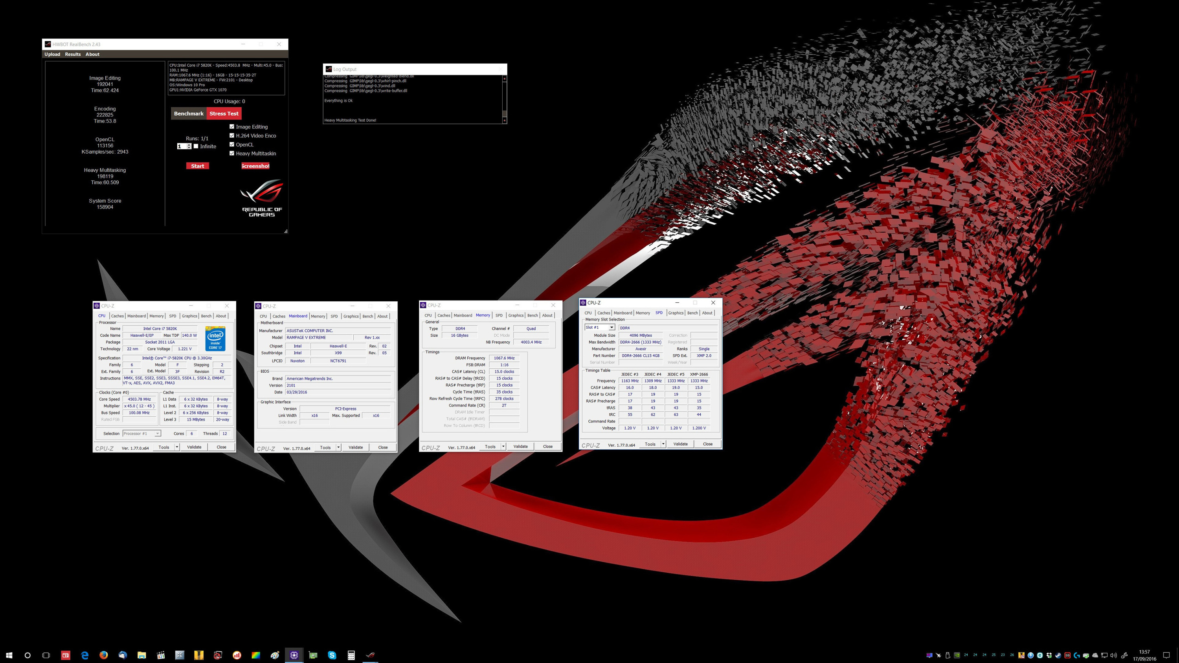Open Steam tray icon

click(x=1058, y=655)
